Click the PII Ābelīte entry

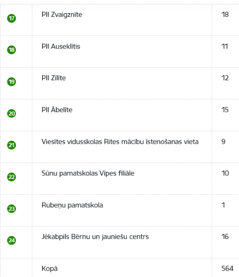point(57,110)
